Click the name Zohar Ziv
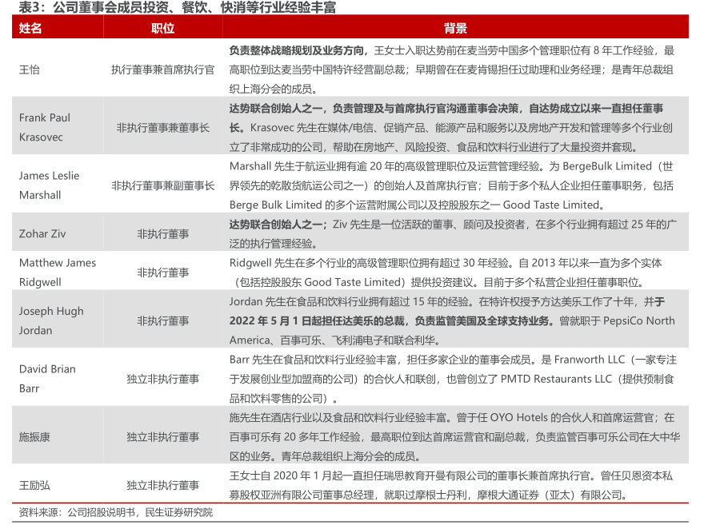This screenshot has width=704, height=529. coord(42,233)
